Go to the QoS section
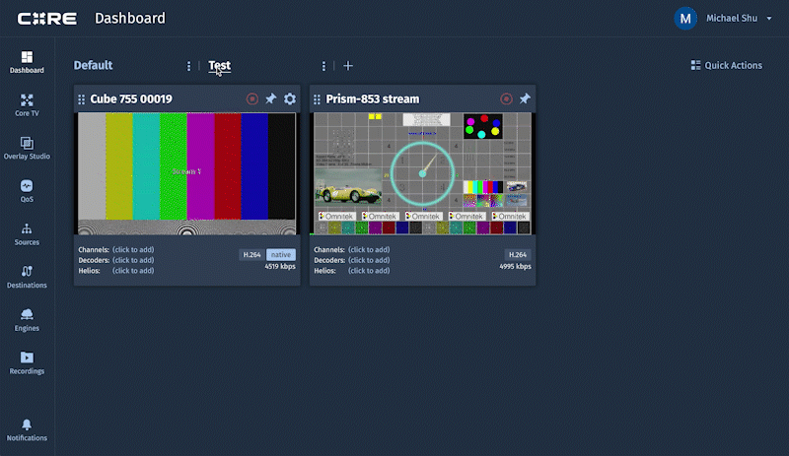789x456 pixels. coord(27,190)
